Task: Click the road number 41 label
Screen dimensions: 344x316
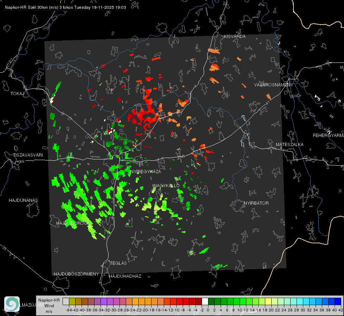Action: 268,103
